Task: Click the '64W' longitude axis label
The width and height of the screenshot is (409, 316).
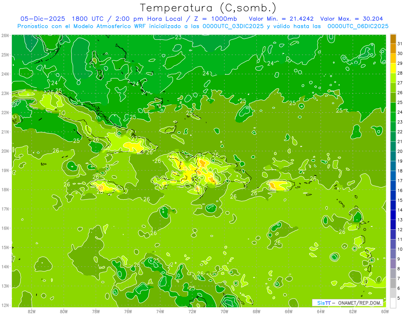Action: pyautogui.click(x=321, y=311)
